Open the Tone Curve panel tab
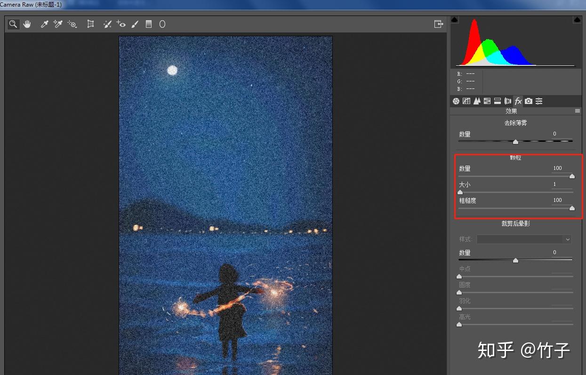The width and height of the screenshot is (586, 375). [466, 101]
